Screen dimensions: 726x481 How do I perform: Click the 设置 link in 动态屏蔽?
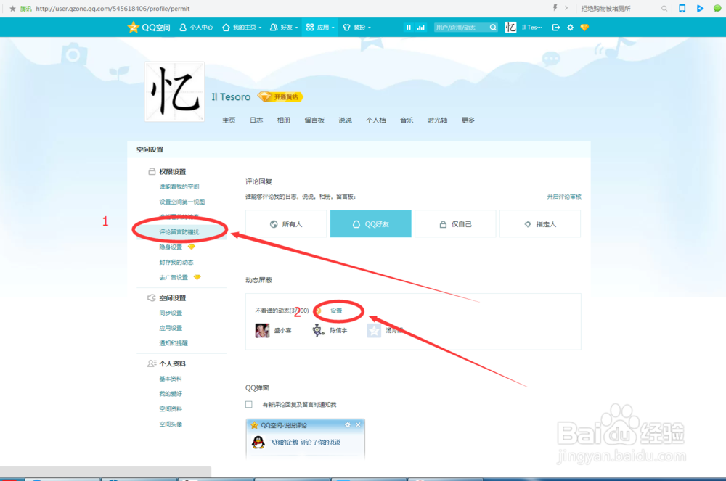[336, 311]
